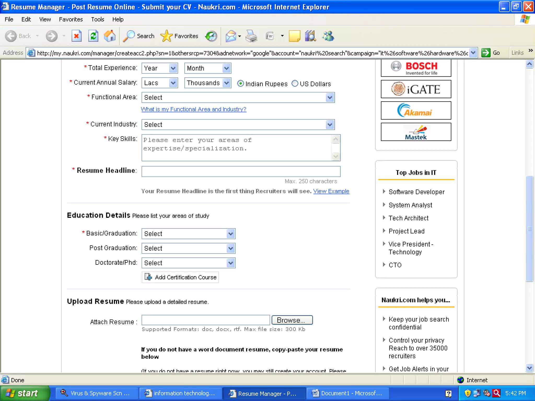Click the Refresh page icon

tap(93, 36)
